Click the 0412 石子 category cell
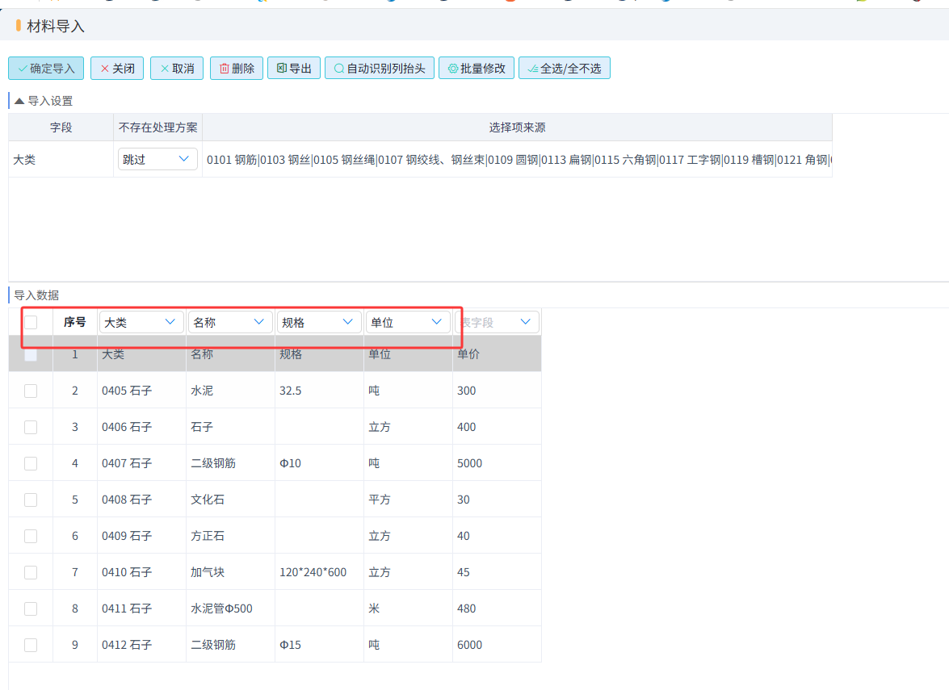This screenshot has height=690, width=949. pos(141,645)
